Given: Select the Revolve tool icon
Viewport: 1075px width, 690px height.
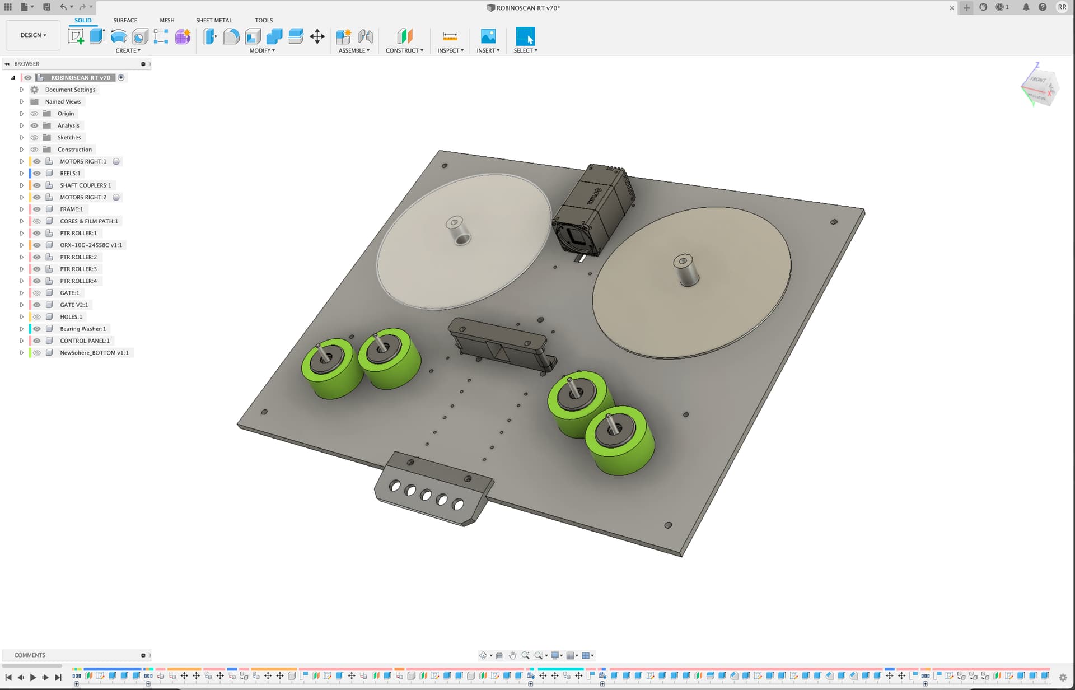Looking at the screenshot, I should pos(119,36).
